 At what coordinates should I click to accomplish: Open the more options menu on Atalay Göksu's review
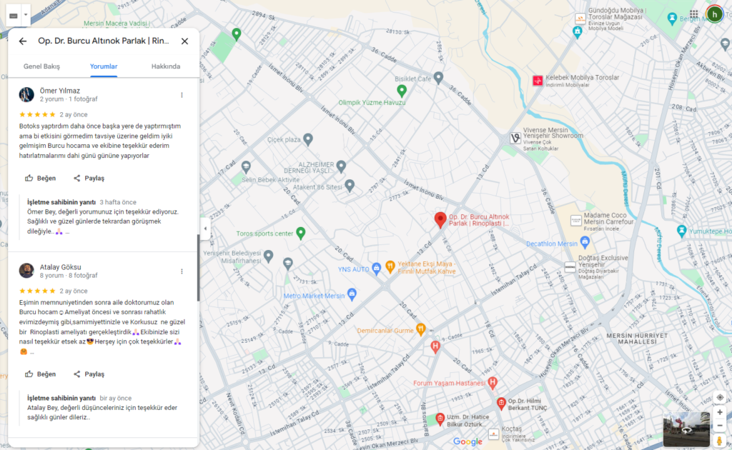pyautogui.click(x=182, y=271)
